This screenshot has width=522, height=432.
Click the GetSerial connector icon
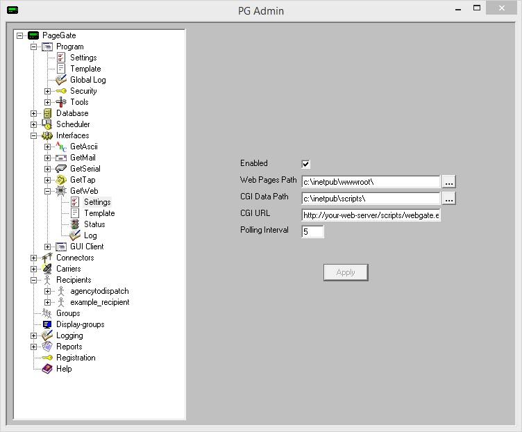pos(61,169)
